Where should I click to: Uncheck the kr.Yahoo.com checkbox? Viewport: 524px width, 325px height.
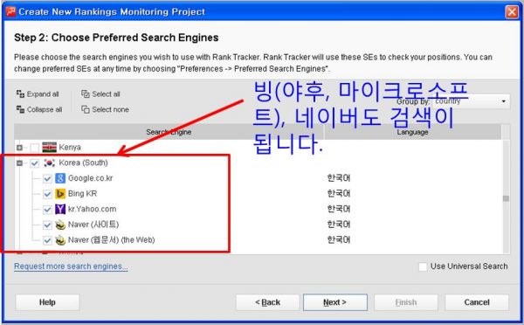coord(47,210)
